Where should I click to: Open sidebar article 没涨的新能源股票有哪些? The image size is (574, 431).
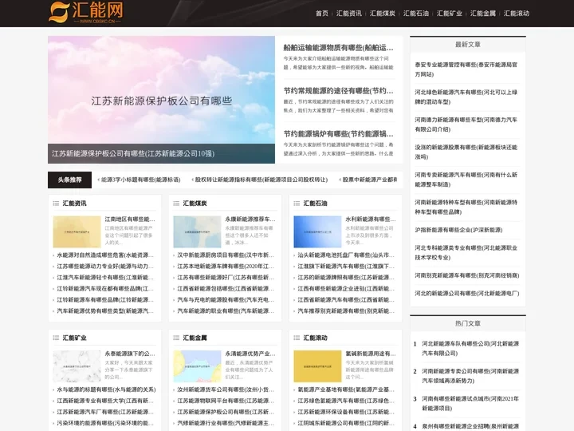click(x=466, y=152)
